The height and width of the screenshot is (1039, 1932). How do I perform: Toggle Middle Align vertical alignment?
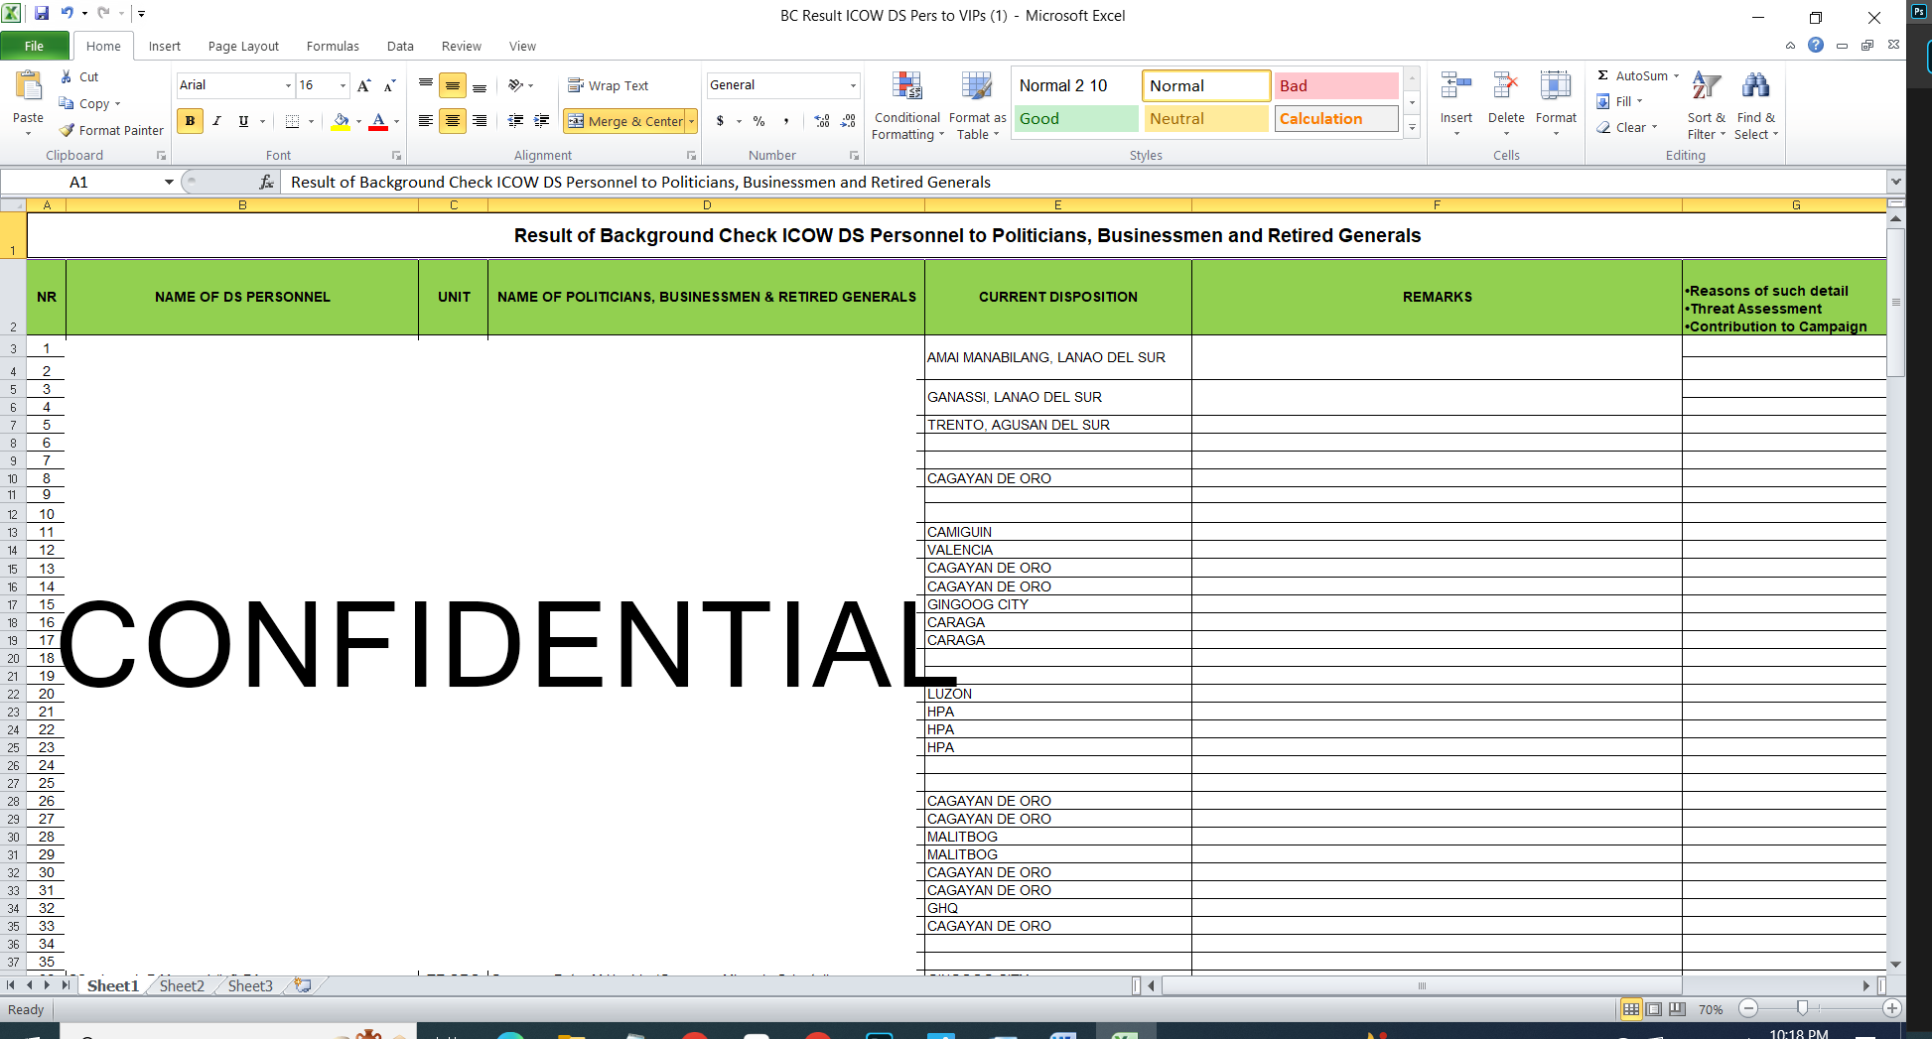pos(453,85)
